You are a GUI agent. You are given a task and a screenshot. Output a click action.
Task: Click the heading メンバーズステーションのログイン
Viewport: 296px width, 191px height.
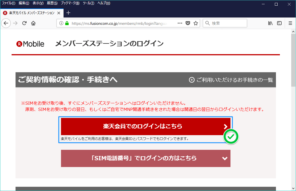(x=109, y=43)
